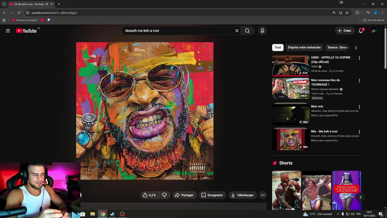The image size is (387, 218).
Task: Open the weather widget 11°C Ciel couvert
Action: pos(317,214)
